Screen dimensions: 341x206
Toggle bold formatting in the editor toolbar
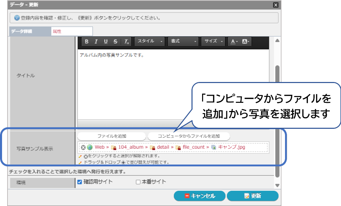(x=87, y=42)
